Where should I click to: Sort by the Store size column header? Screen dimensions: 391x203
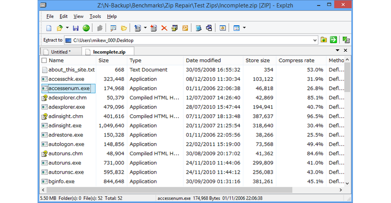tap(257, 60)
